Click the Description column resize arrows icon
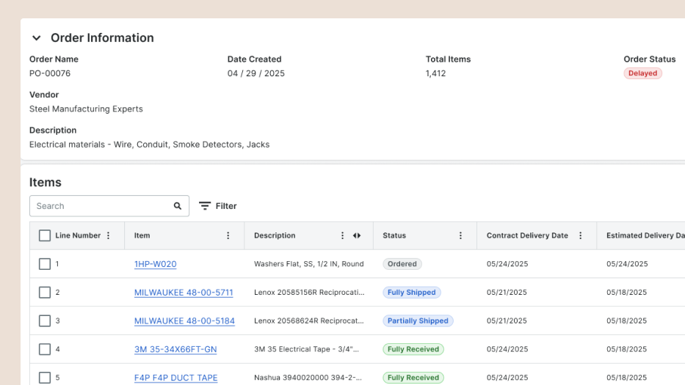This screenshot has width=685, height=385. pos(357,235)
